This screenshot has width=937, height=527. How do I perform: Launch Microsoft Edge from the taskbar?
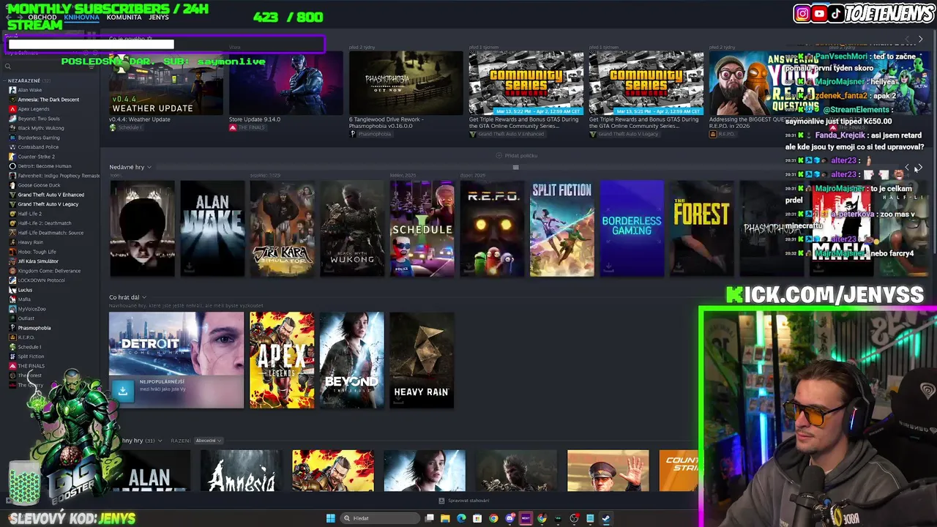coord(461,518)
